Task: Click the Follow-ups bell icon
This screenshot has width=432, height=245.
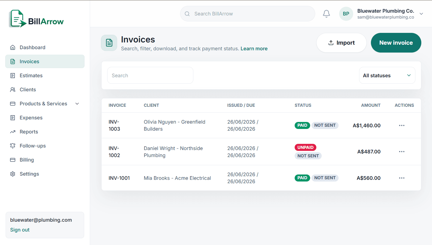Action: 13,146
